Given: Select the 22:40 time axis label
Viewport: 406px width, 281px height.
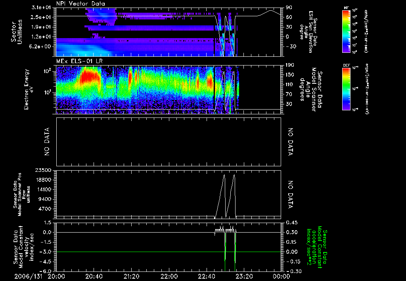Looking at the screenshot, I should pyautogui.click(x=206, y=276).
